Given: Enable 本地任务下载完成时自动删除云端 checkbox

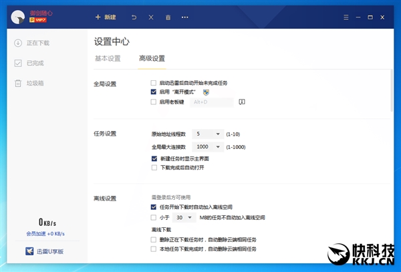Looking at the screenshot, I should (x=154, y=249).
